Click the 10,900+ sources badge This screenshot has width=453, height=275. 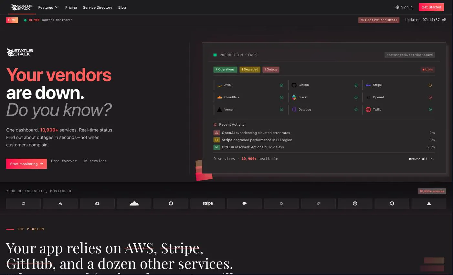point(432,191)
